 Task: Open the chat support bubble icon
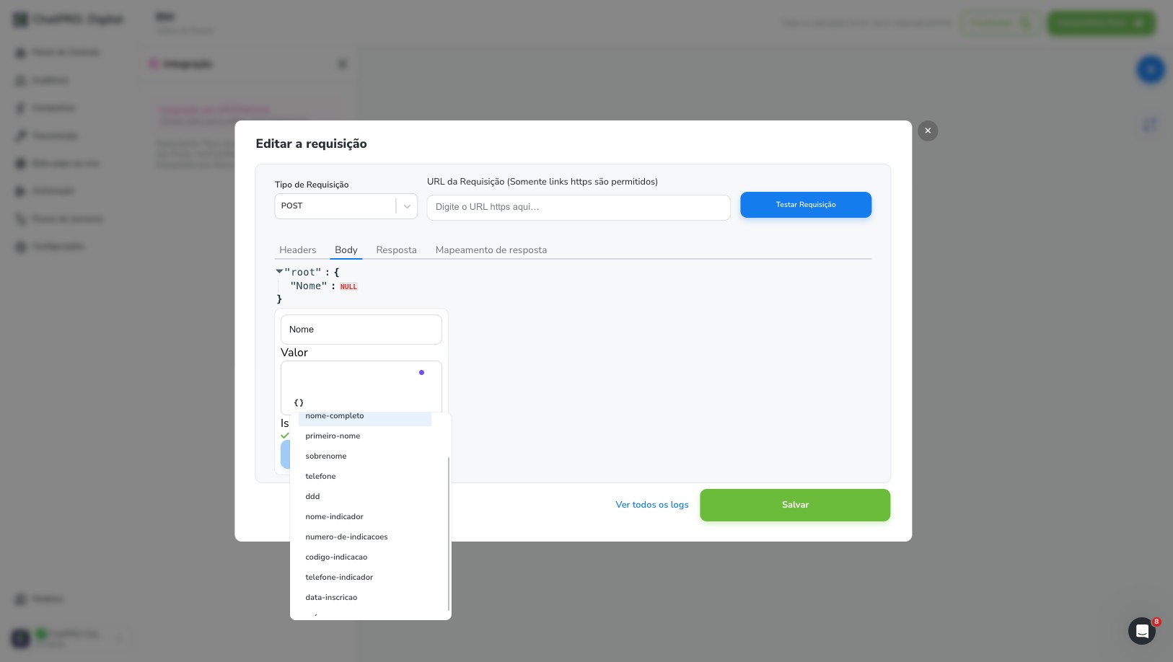pyautogui.click(x=1142, y=631)
